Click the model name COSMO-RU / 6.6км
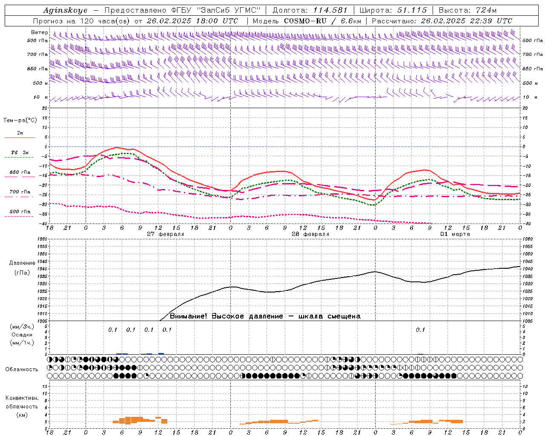 click(x=322, y=21)
